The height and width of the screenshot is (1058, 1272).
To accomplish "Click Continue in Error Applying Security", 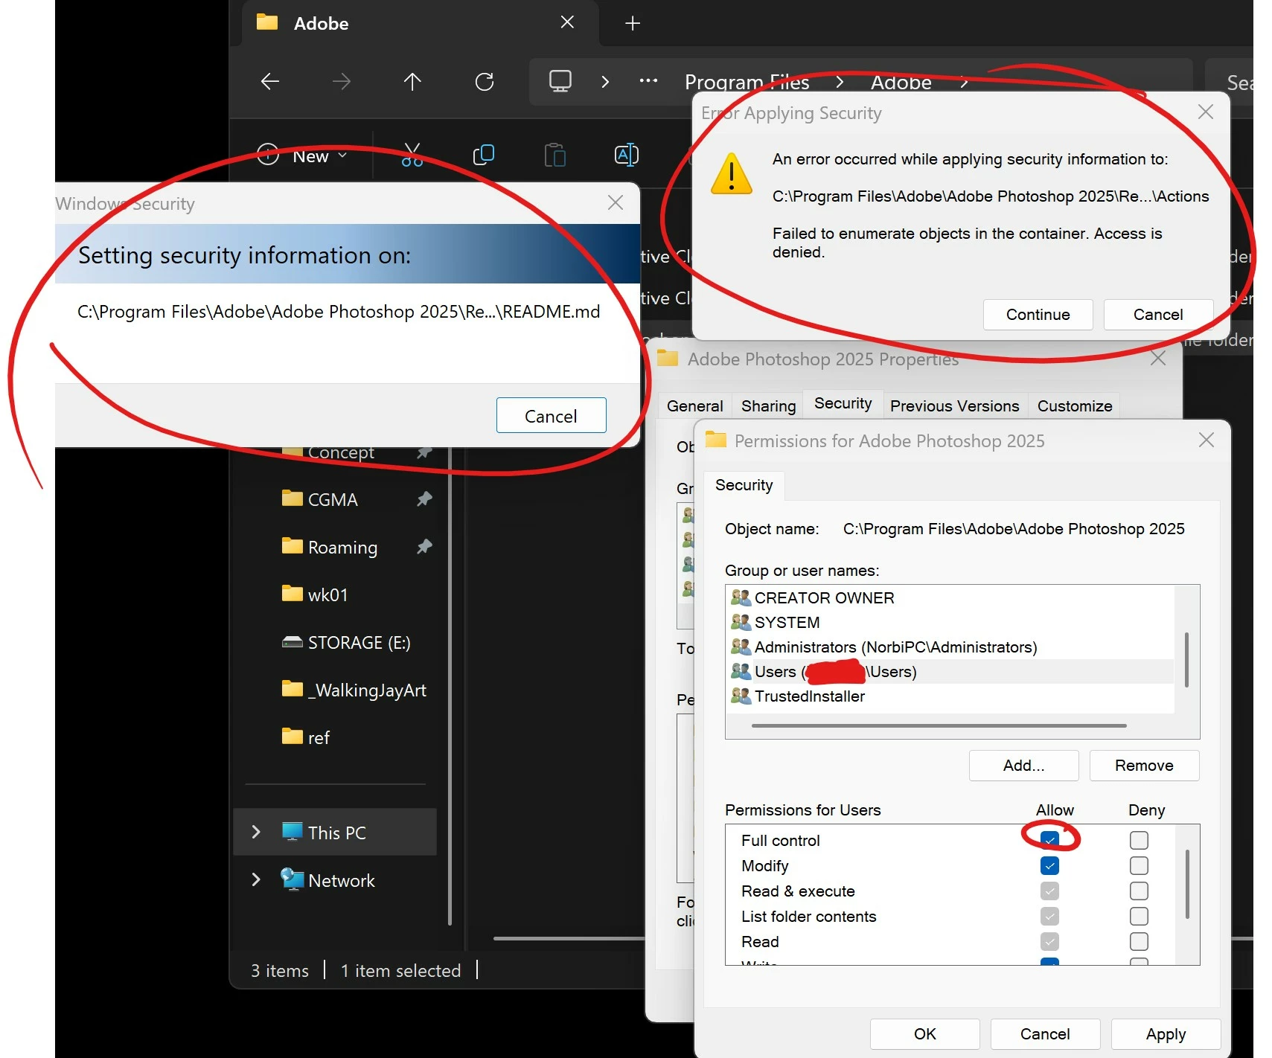I will coord(1038,314).
